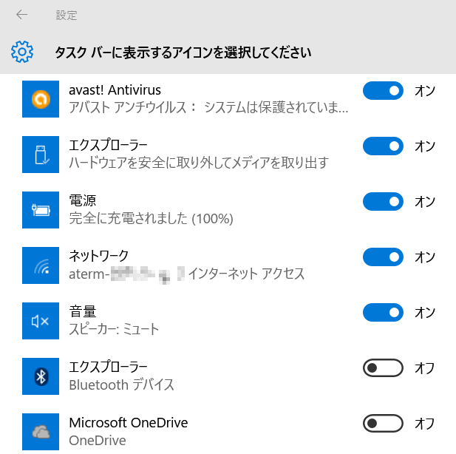Enable the Bluetooth デバイス toggle
Screen dimensions: 456x454
pos(383,368)
